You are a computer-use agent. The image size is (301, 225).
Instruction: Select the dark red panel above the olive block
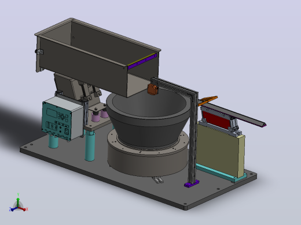(x=216, y=120)
